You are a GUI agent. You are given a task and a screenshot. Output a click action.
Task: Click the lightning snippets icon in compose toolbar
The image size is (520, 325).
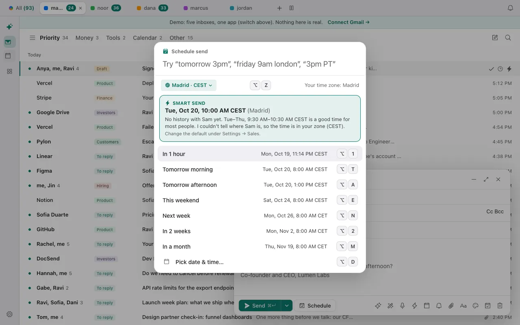tap(414, 306)
